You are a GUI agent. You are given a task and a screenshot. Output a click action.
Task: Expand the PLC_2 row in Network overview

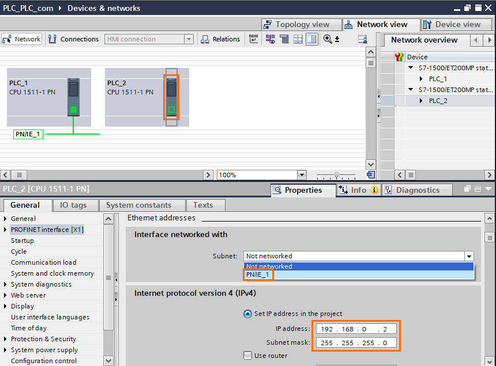pyautogui.click(x=421, y=101)
